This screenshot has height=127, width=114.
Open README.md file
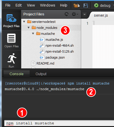point(45,63)
